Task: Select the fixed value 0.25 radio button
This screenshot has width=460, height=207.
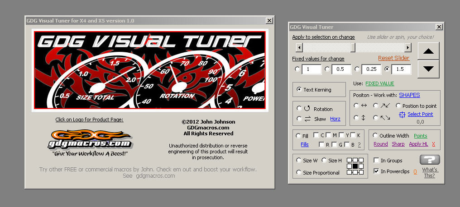Action: [357, 69]
